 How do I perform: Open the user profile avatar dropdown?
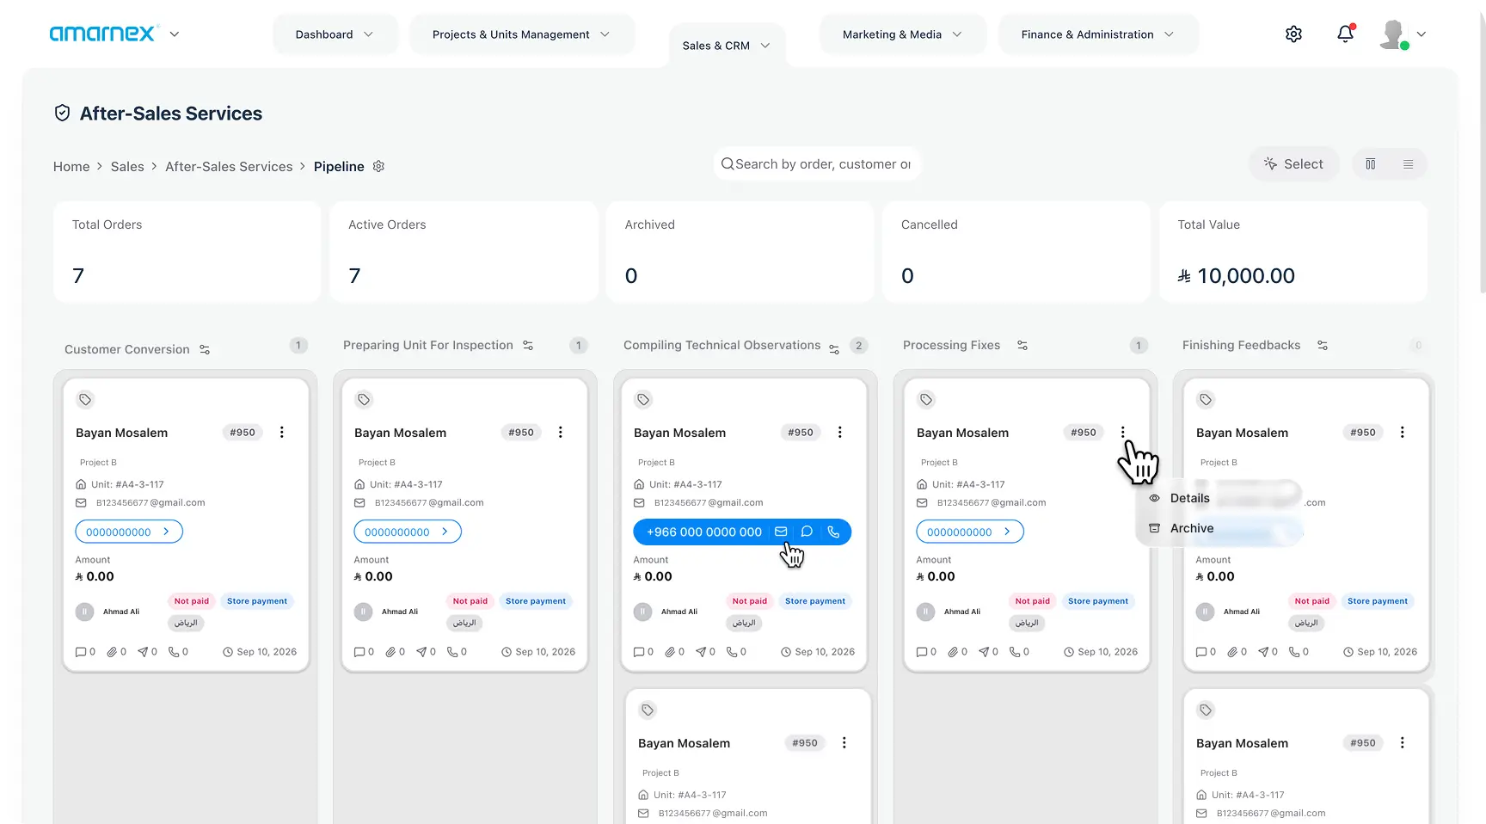1402,34
